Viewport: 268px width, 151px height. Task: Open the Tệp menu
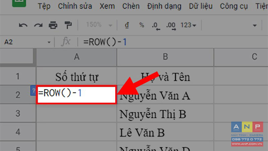44,6
